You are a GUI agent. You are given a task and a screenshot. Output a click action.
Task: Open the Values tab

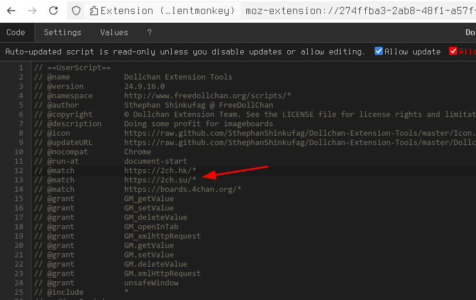[114, 33]
